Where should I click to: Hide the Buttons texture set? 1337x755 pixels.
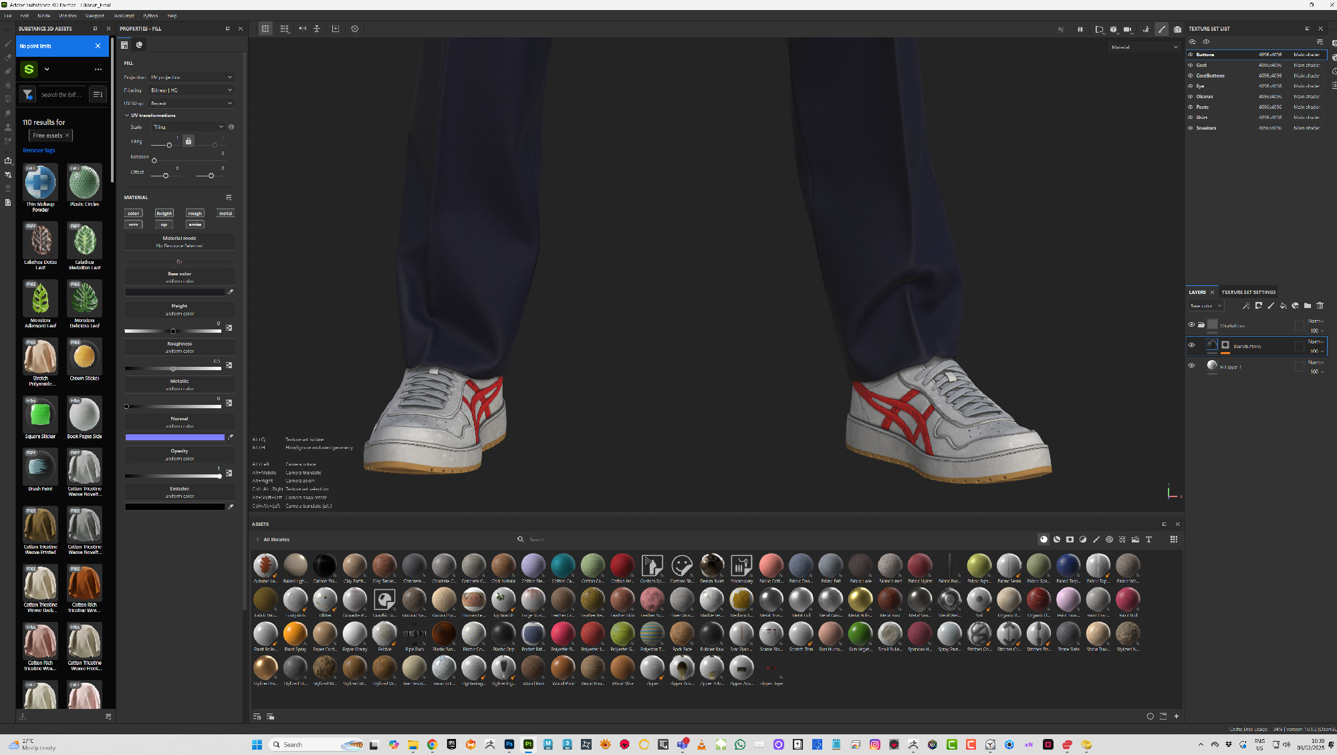pos(1190,55)
